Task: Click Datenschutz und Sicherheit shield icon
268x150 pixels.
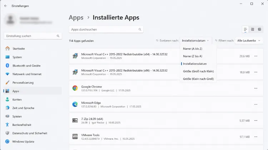Action: (x=8, y=133)
